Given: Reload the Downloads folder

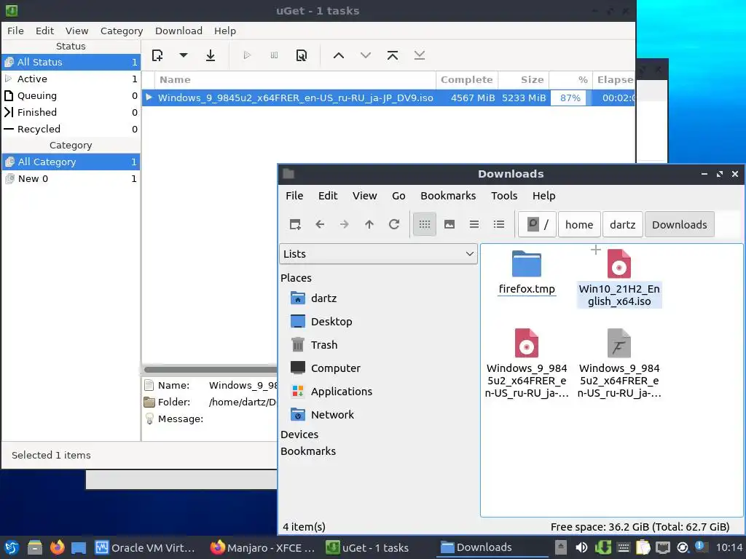Looking at the screenshot, I should pos(394,224).
